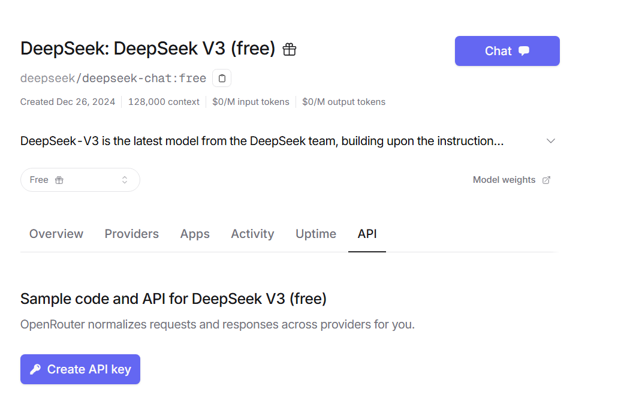Click the 128,000 context label
Image resolution: width=621 pixels, height=410 pixels.
click(x=164, y=102)
